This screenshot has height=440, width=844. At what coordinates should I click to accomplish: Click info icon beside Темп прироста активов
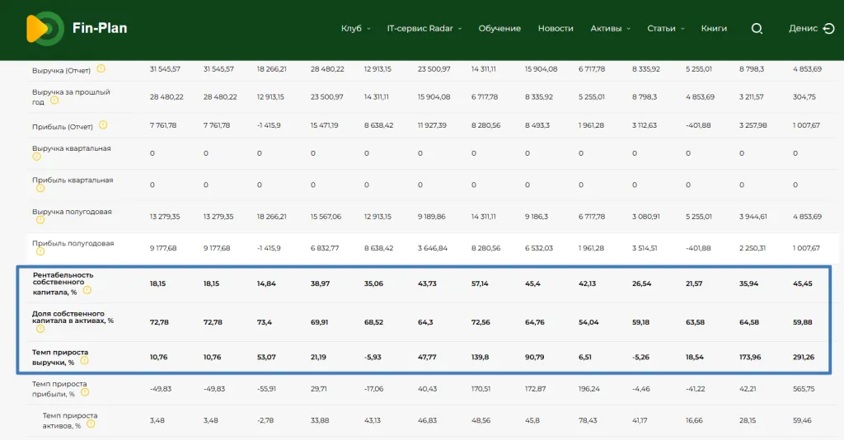coord(91,424)
